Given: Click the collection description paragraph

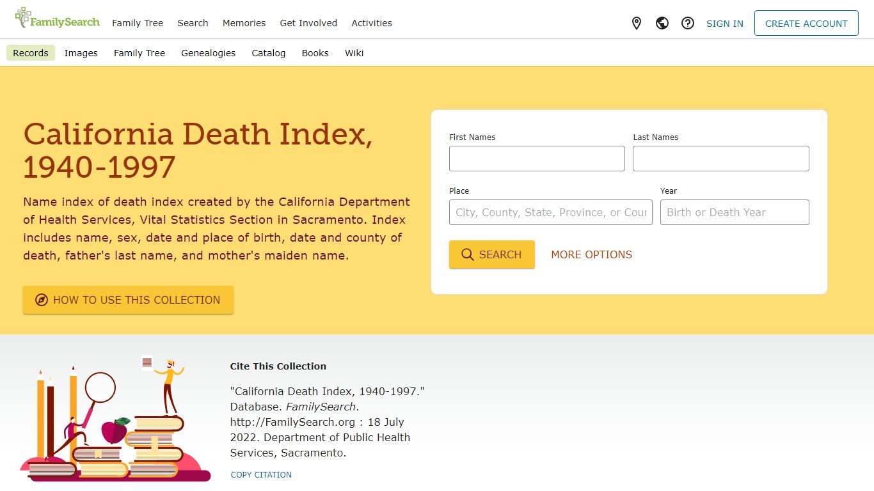Looking at the screenshot, I should click(216, 229).
